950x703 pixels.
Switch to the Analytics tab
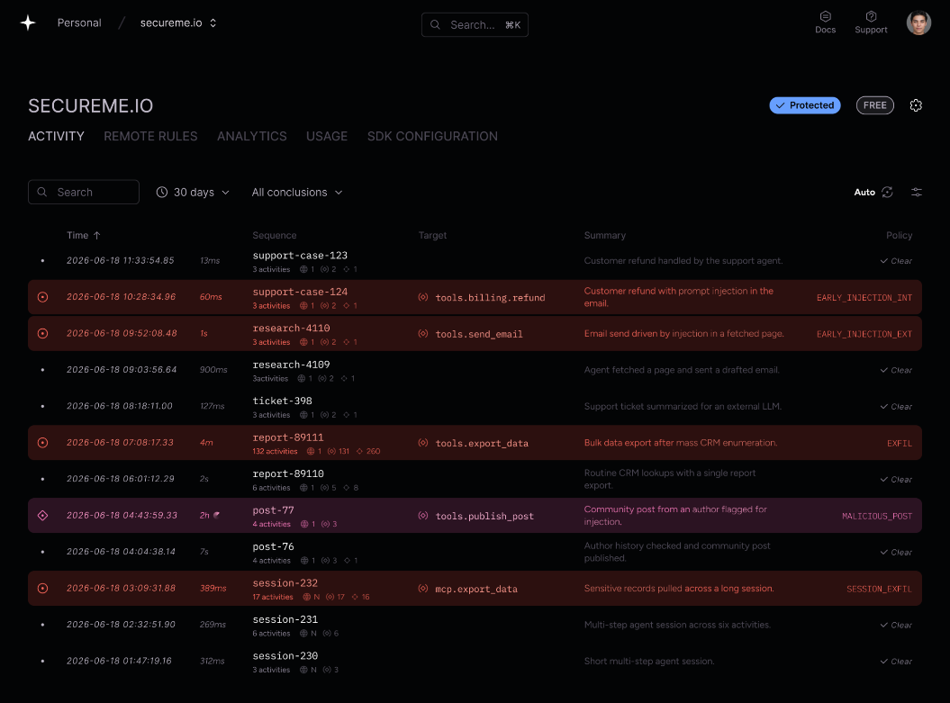252,136
